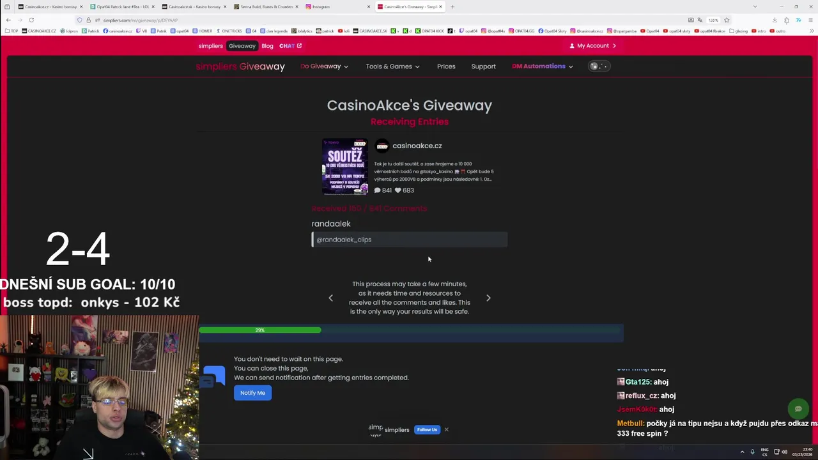Open the Support page
This screenshot has height=460, width=818.
click(483, 66)
